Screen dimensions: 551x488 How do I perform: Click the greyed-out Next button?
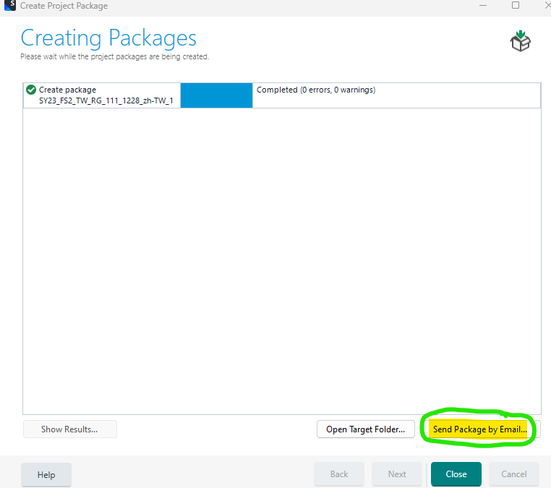[397, 474]
